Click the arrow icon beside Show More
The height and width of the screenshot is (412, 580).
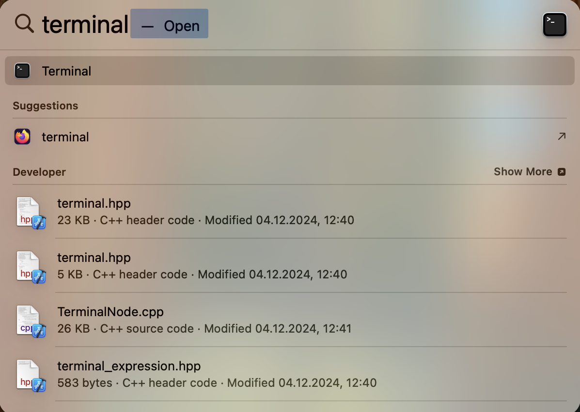562,171
